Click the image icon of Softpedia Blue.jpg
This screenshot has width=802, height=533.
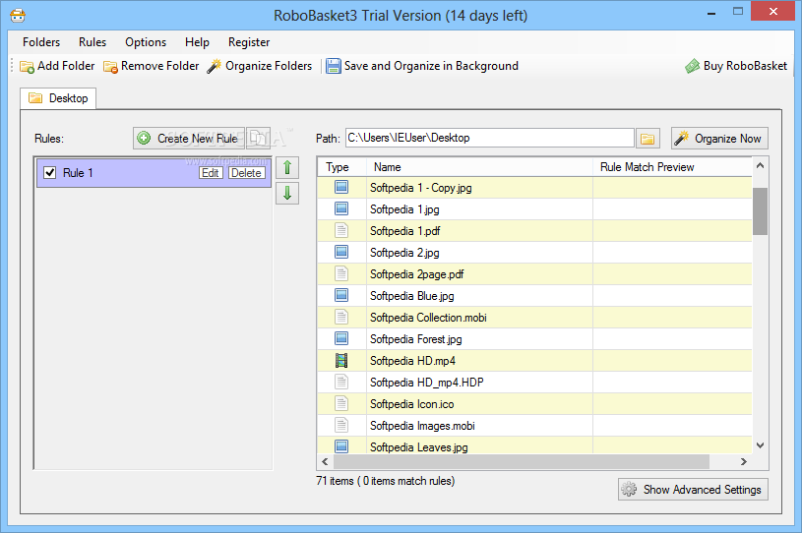pos(341,295)
